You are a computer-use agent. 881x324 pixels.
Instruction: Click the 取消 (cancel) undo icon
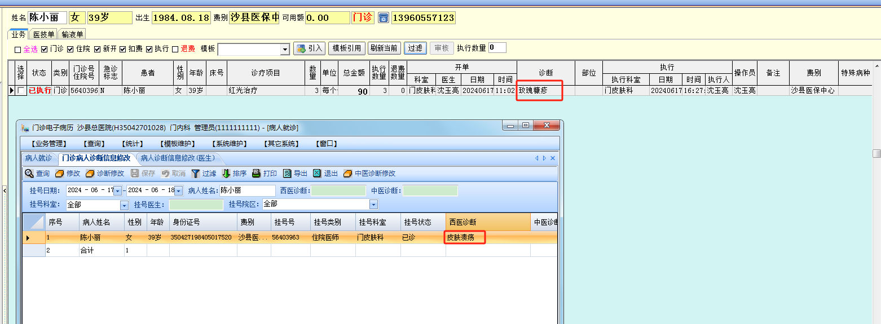165,174
